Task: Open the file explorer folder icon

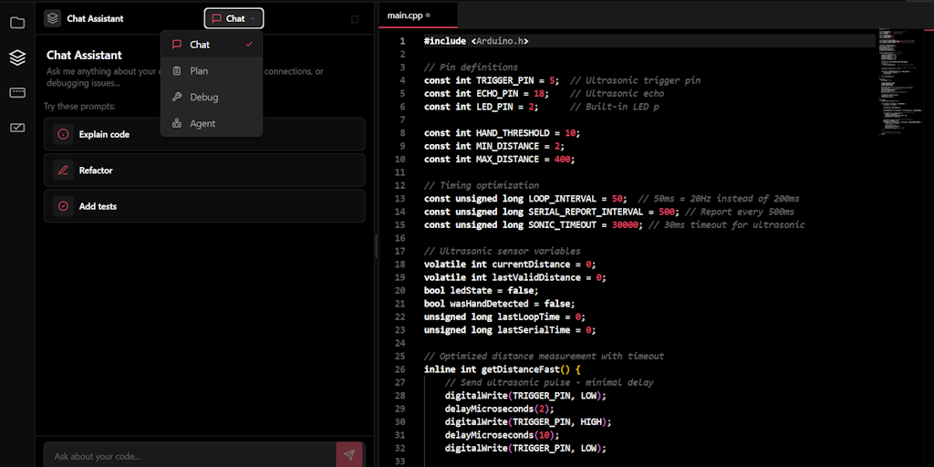Action: (17, 23)
